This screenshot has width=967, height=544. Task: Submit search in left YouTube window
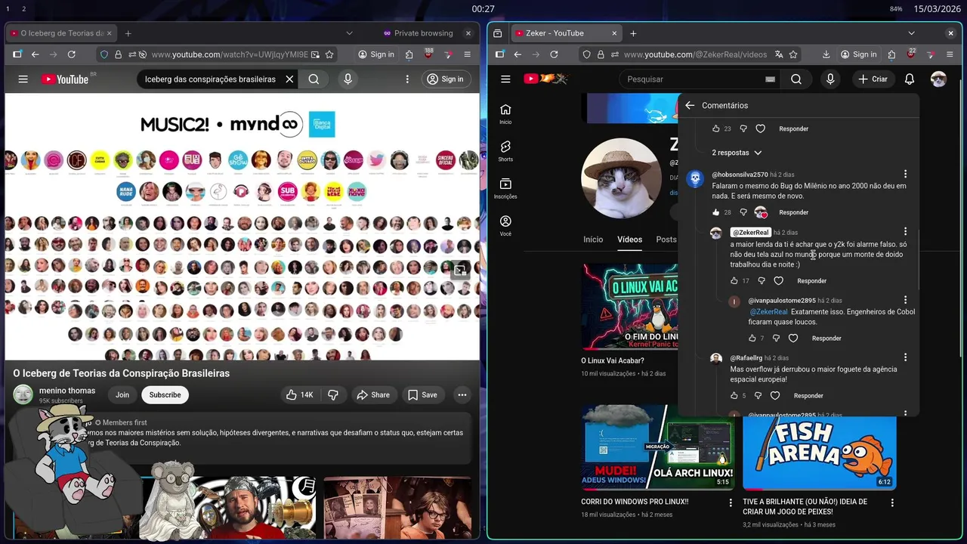coord(314,79)
